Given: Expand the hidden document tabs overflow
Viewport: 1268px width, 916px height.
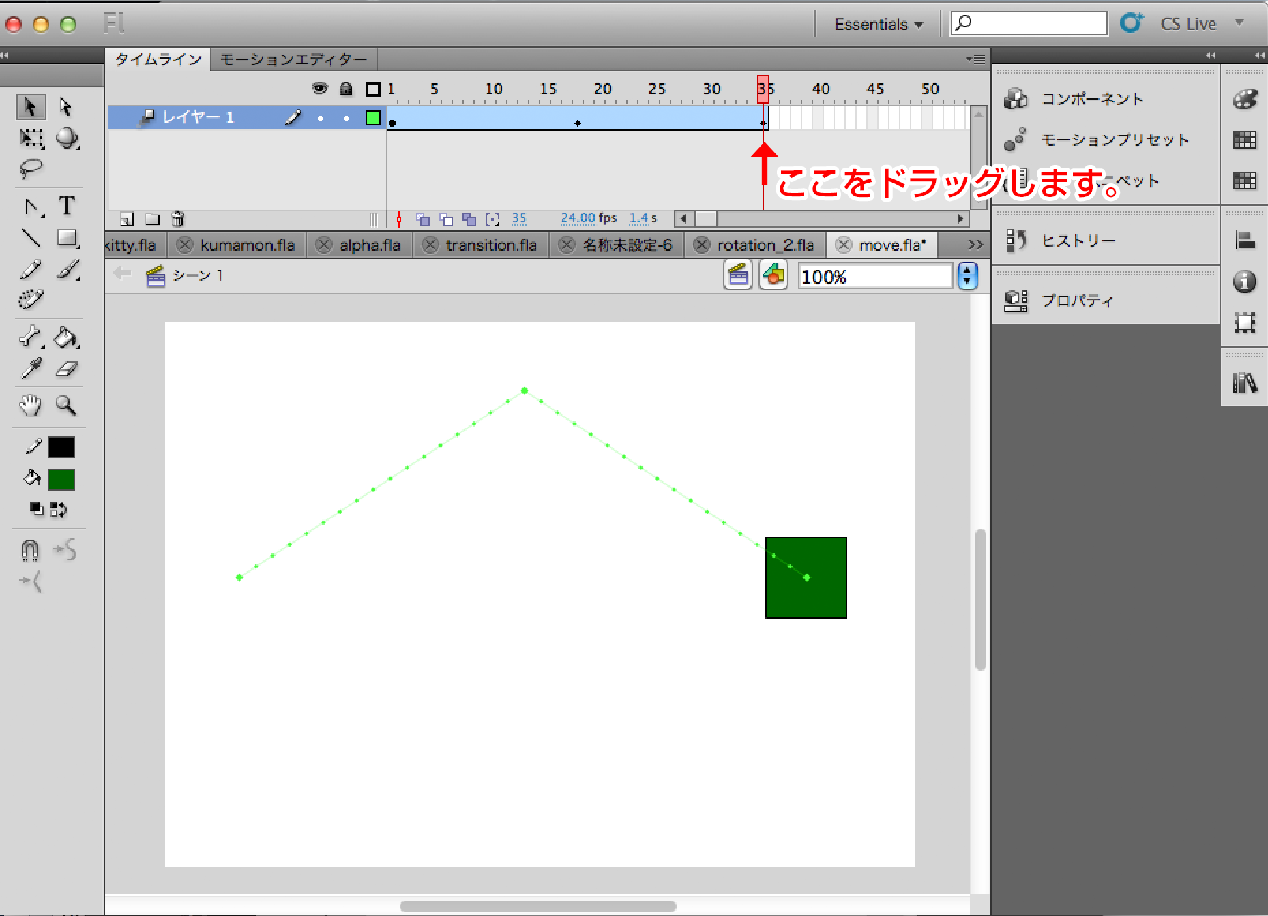Looking at the screenshot, I should coord(975,245).
